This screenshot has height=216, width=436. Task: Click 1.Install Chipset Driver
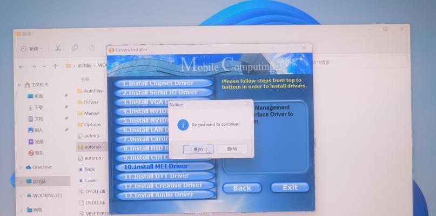(x=164, y=83)
